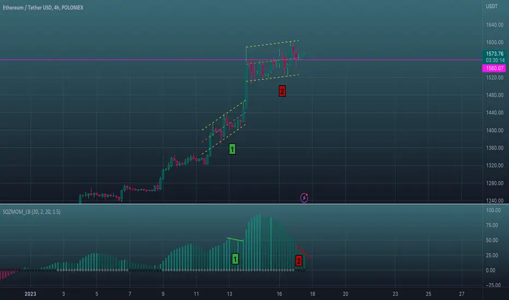This screenshot has width=509, height=300.
Task: Open the SQZMOM_LB indicator legend
Action: tap(32, 212)
